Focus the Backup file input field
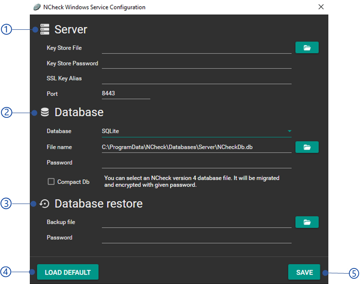The height and width of the screenshot is (284, 361). 197,222
